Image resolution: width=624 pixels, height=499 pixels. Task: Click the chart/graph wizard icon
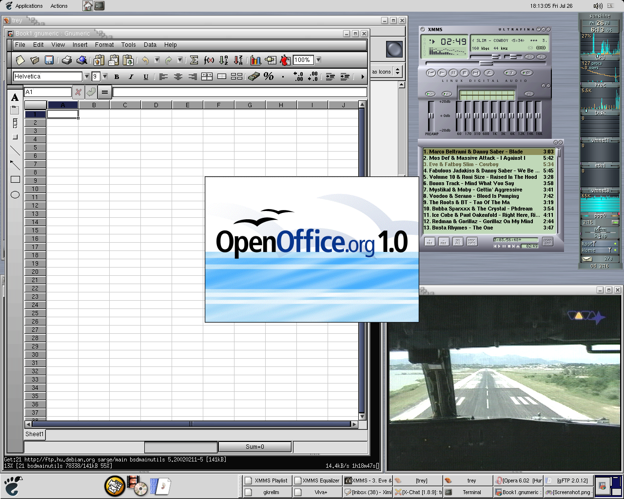pos(255,60)
